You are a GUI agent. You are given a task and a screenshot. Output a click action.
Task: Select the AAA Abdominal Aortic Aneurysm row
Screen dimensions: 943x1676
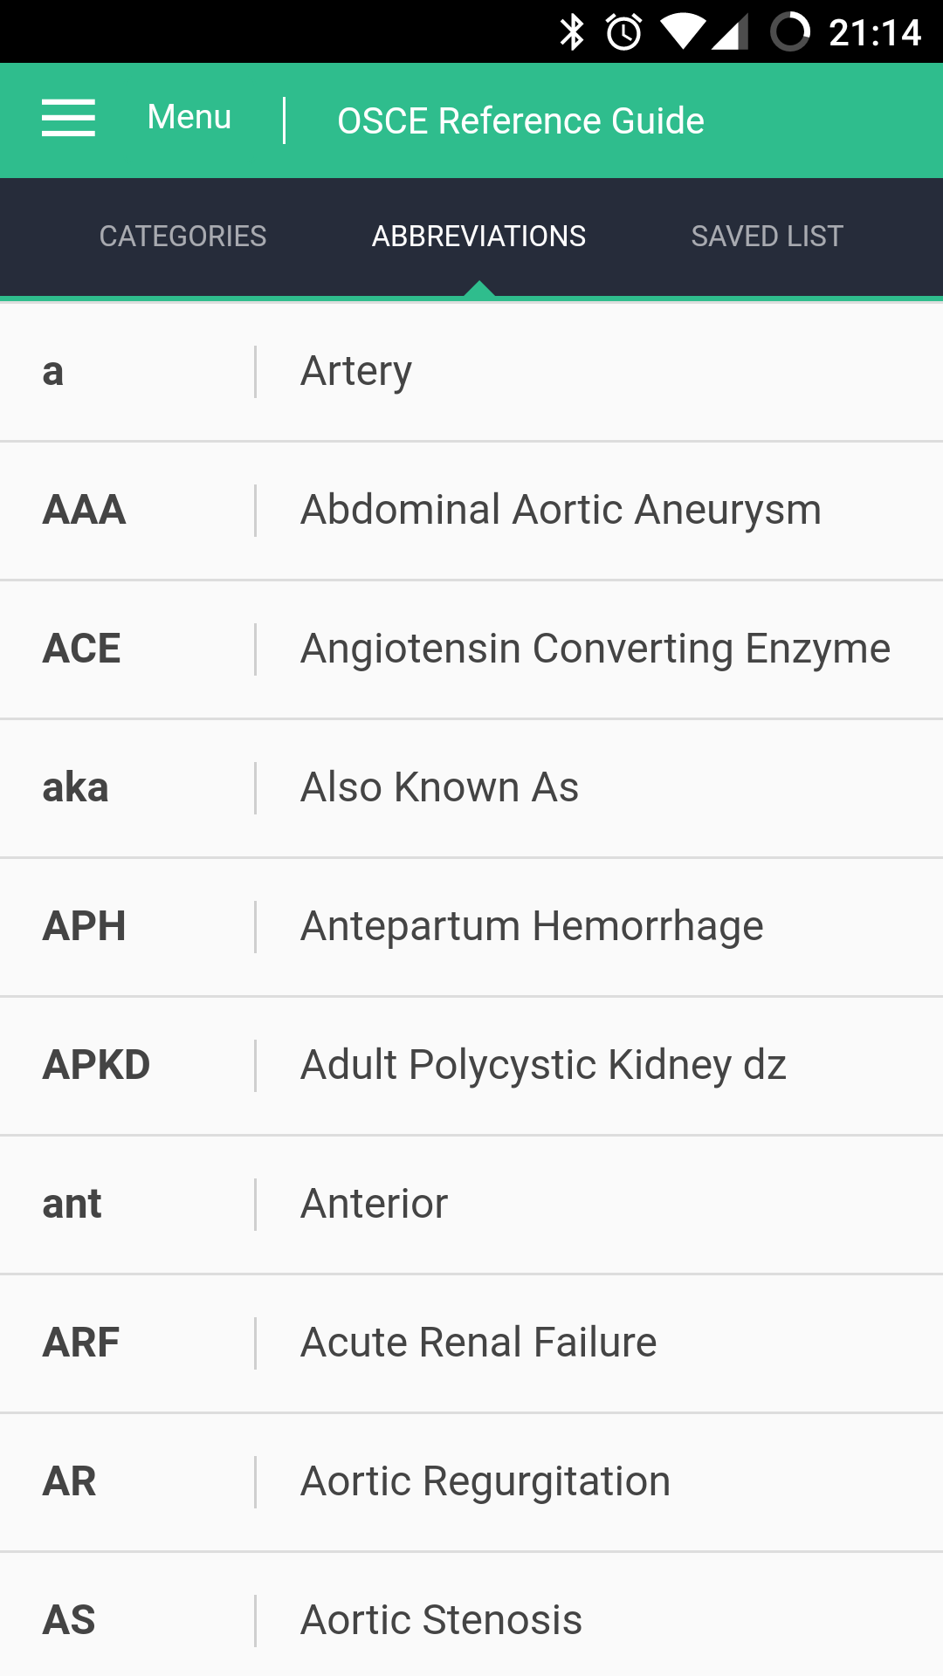pyautogui.click(x=471, y=511)
